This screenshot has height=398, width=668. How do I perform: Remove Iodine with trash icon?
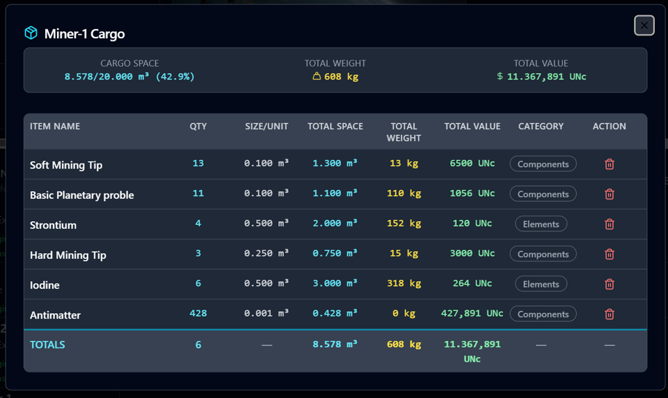tap(609, 284)
